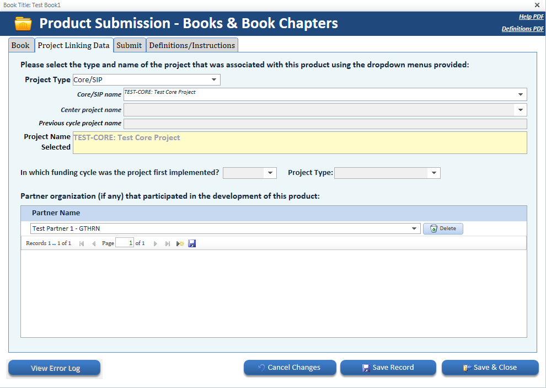546x388 pixels.
Task: Click the orange folder icon in header
Action: [x=23, y=24]
